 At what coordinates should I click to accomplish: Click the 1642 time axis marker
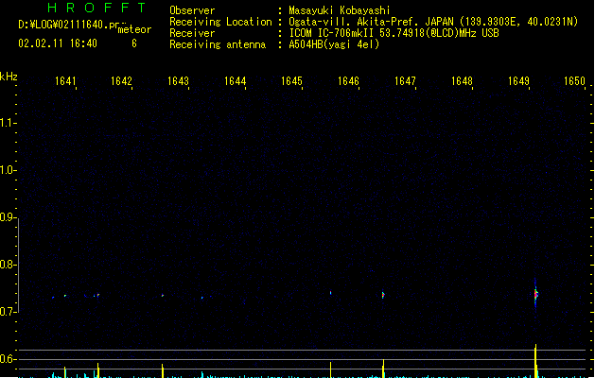[x=121, y=81]
